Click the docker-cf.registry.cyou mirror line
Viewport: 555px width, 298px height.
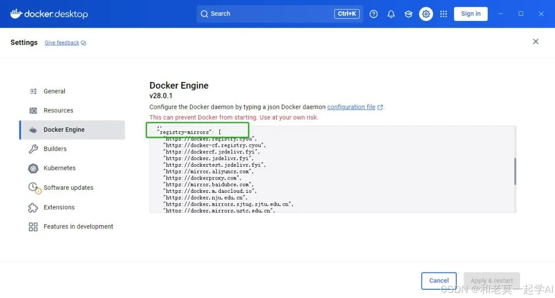[x=214, y=145]
